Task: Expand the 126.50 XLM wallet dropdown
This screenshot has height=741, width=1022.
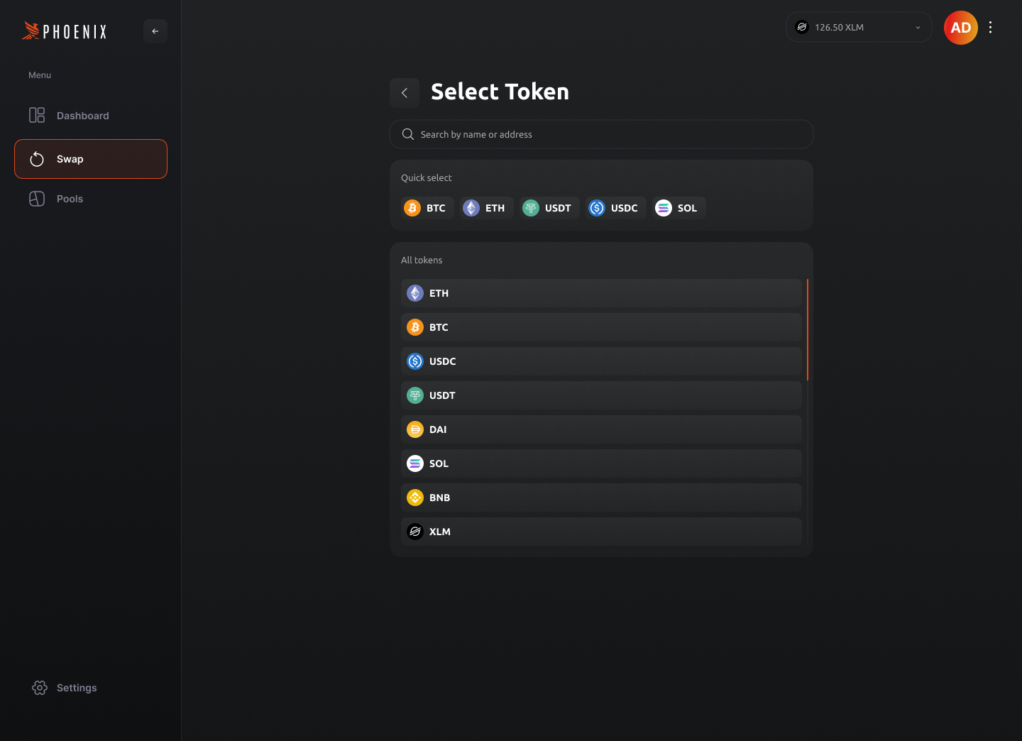Action: pos(859,27)
